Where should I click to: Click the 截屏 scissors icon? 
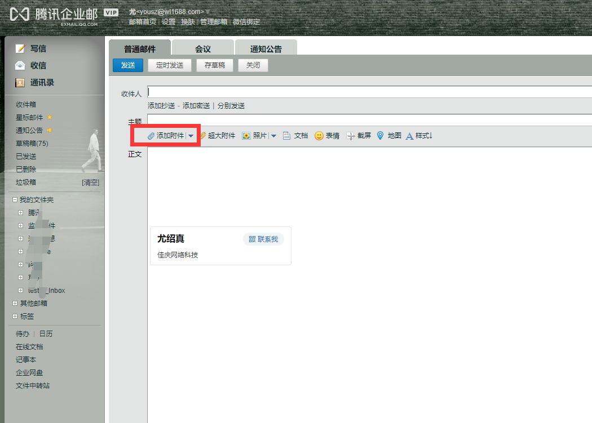coord(350,136)
